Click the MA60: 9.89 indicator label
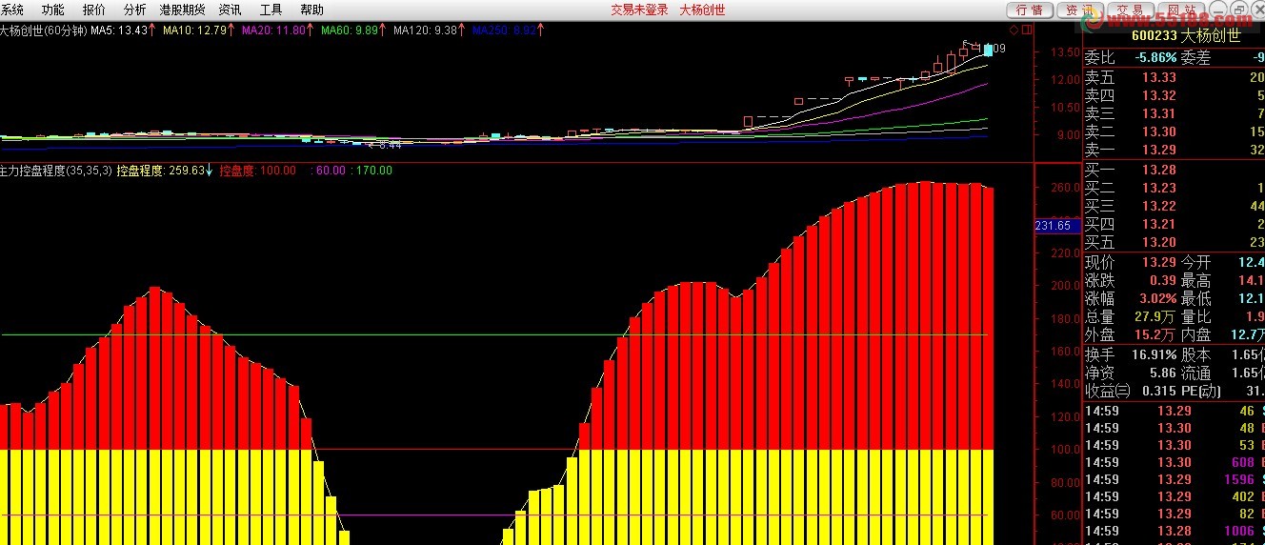1265x545 pixels. (x=352, y=30)
